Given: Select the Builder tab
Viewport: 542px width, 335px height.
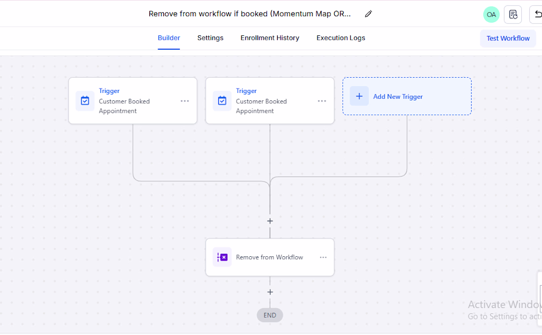Looking at the screenshot, I should pyautogui.click(x=169, y=38).
